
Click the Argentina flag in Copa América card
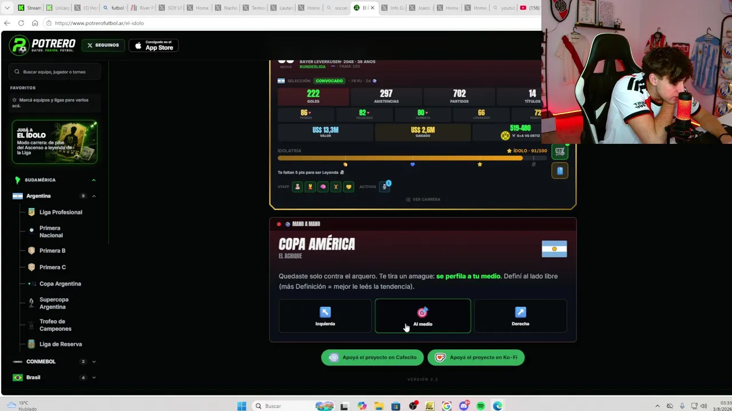[554, 249]
